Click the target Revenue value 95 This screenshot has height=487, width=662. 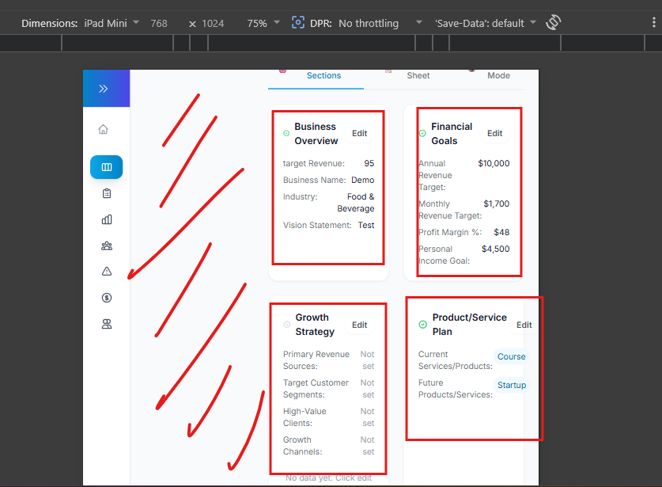(369, 163)
